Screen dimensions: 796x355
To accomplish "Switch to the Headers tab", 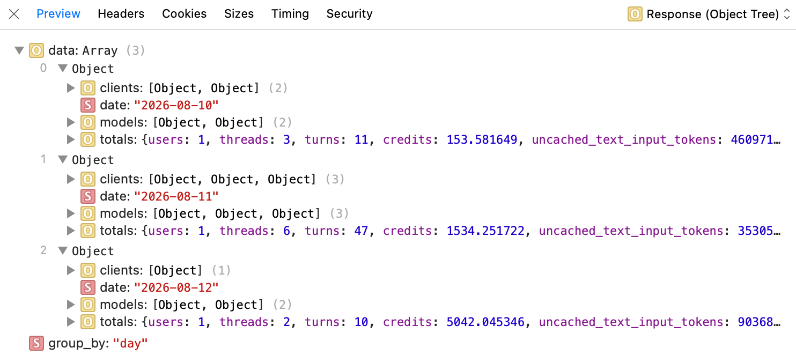I will [121, 14].
